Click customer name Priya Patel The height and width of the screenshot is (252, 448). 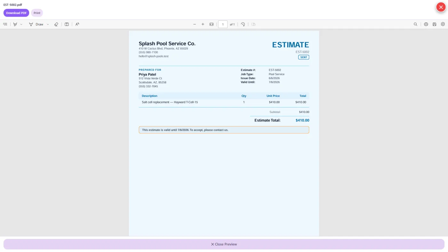pos(148,75)
